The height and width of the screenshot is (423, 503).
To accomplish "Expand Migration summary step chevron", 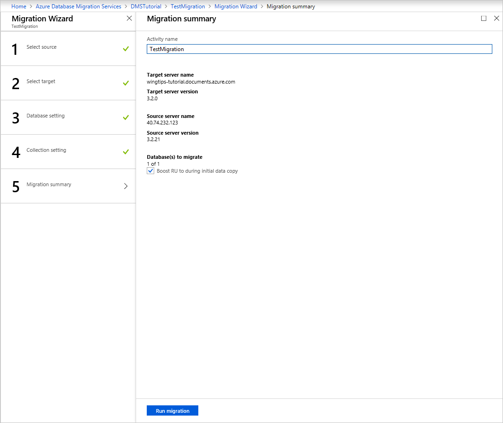I will click(126, 186).
